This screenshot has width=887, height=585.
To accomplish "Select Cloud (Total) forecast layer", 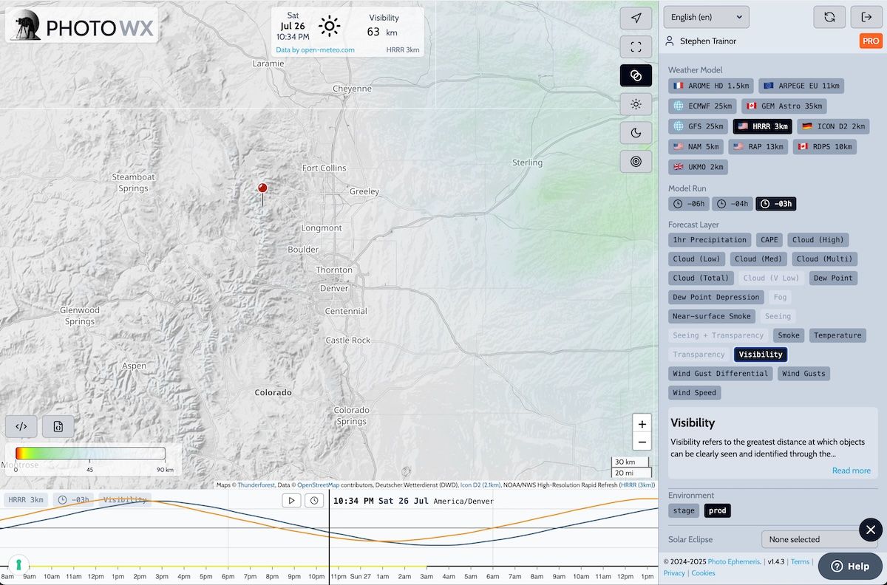I will click(701, 278).
